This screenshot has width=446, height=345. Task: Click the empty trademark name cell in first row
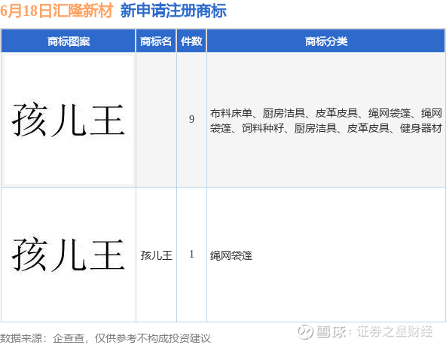point(156,120)
